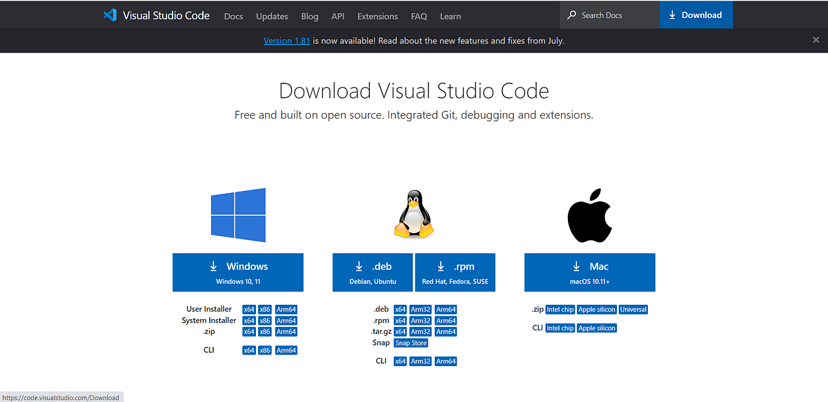The width and height of the screenshot is (828, 402).
Task: Open the Docs menu item
Action: (234, 16)
